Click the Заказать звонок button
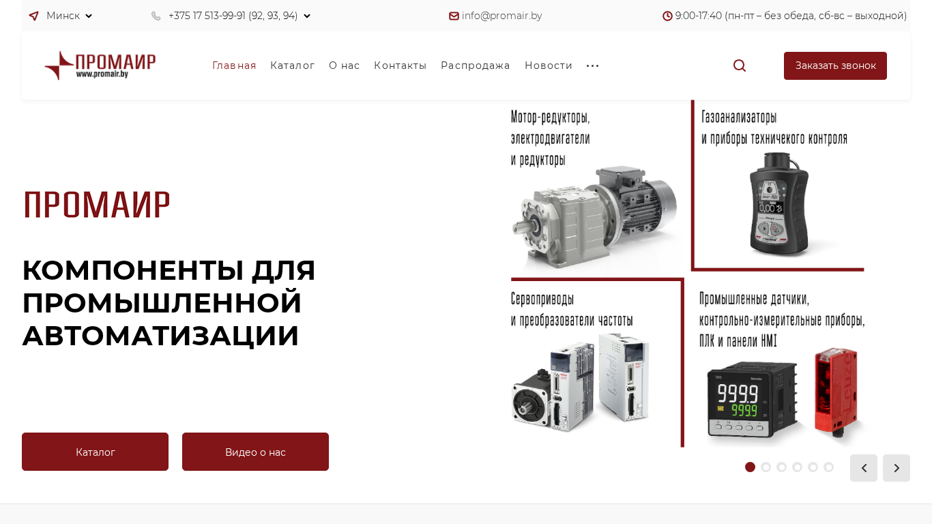The height and width of the screenshot is (524, 932). (835, 65)
